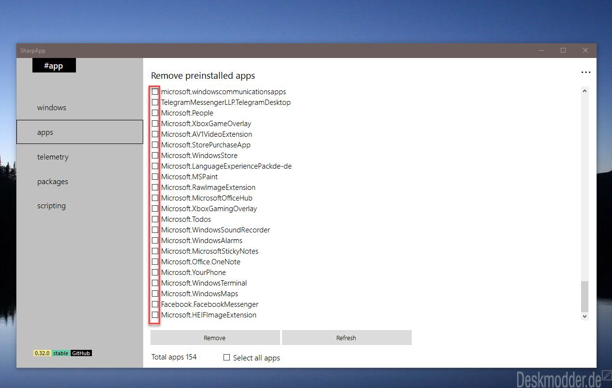
Task: Click the Total apps 154 text
Action: point(174,357)
